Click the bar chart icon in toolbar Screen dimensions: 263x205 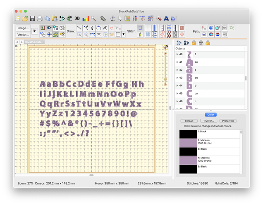pyautogui.click(x=86, y=19)
